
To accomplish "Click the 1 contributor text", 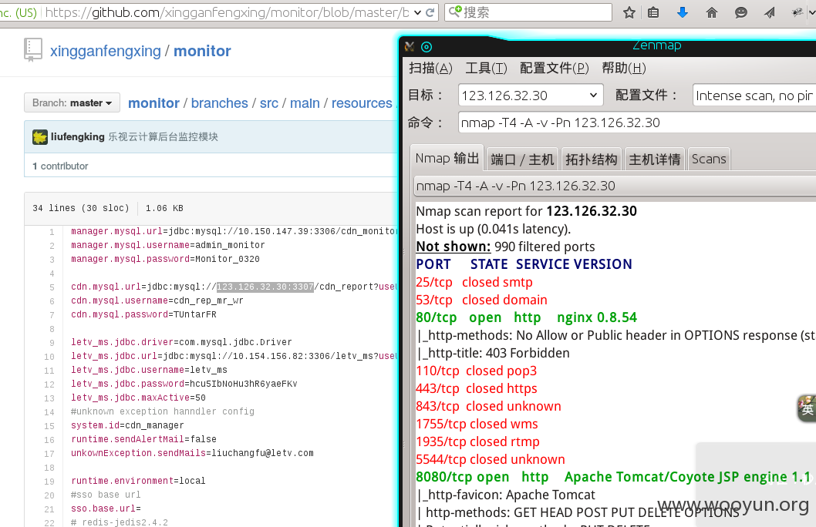I will (x=60, y=166).
